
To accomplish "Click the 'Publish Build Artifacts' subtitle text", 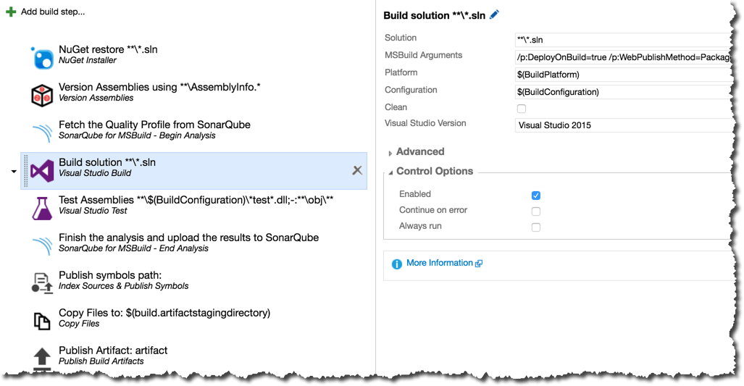I will (x=101, y=361).
